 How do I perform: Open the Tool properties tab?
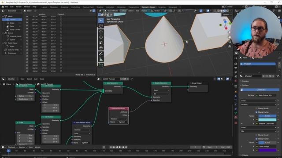(x=236, y=58)
